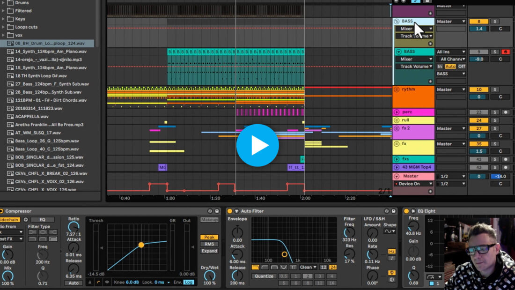Select the 12 dB filter slope
The image size is (515, 290).
pos(324,268)
